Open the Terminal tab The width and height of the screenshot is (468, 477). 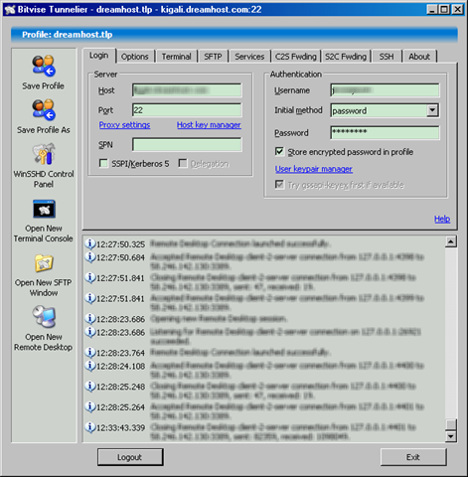coord(177,57)
